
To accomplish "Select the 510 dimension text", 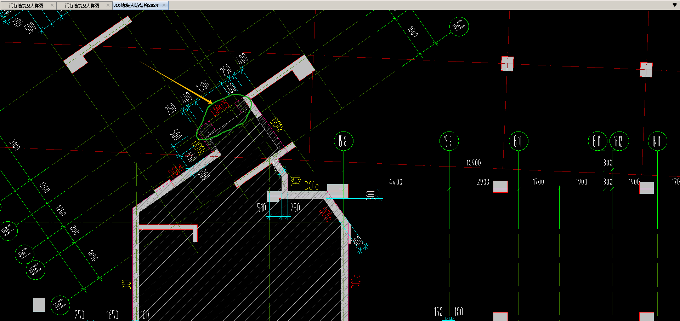I will [261, 208].
